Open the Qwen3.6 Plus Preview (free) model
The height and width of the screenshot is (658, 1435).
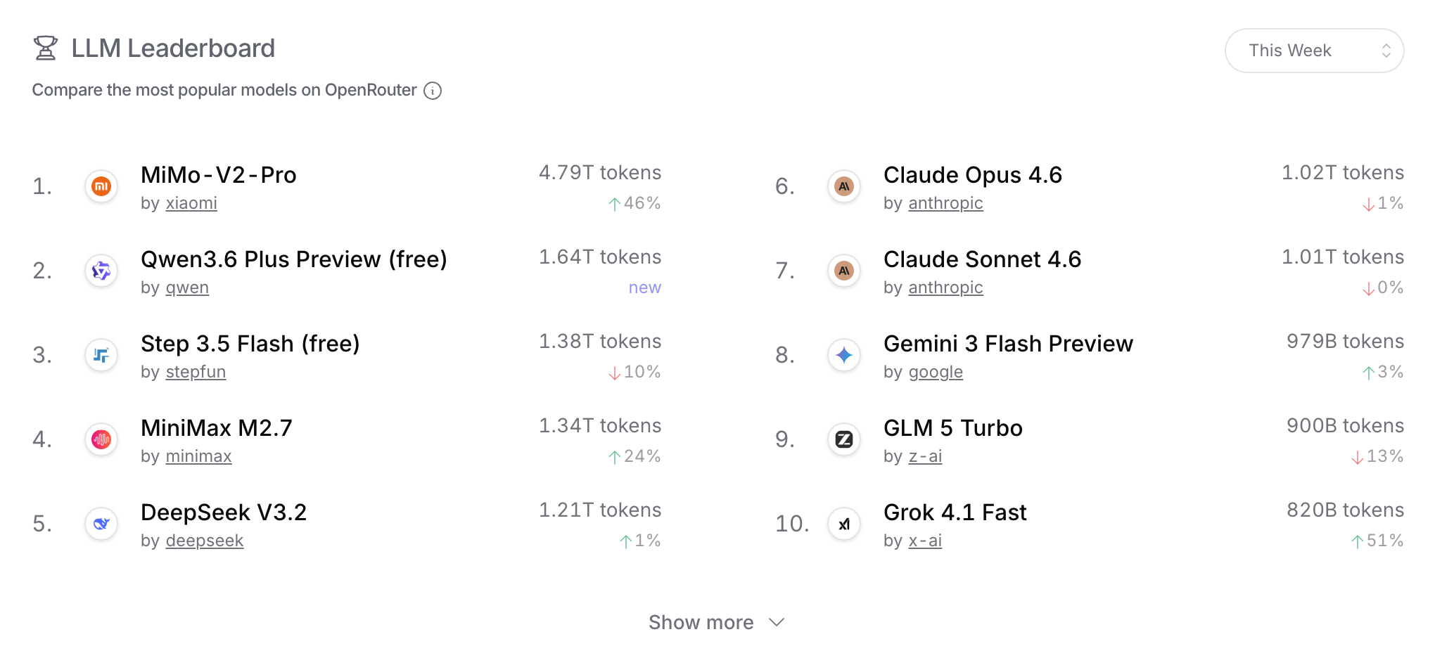[293, 259]
